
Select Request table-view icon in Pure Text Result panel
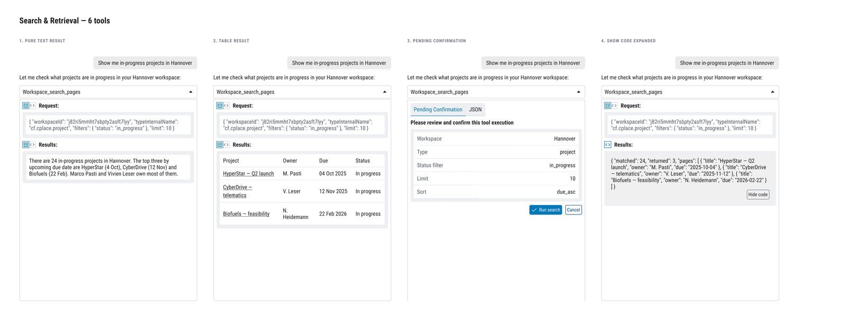coord(25,106)
